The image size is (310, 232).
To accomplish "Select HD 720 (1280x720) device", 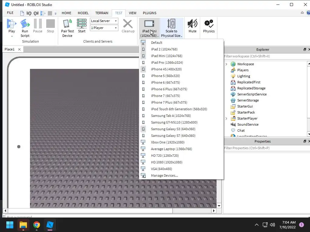I will click(181, 156).
